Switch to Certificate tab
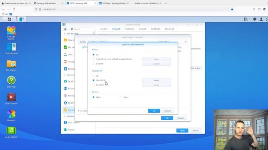This screenshot has width=268, height=150. click(x=155, y=29)
